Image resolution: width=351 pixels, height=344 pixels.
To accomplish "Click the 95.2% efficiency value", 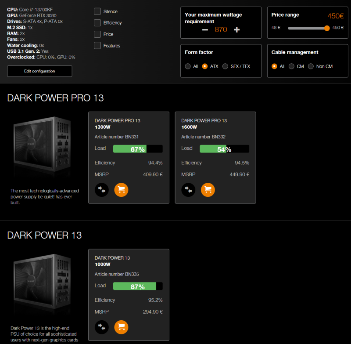I will coord(155,300).
